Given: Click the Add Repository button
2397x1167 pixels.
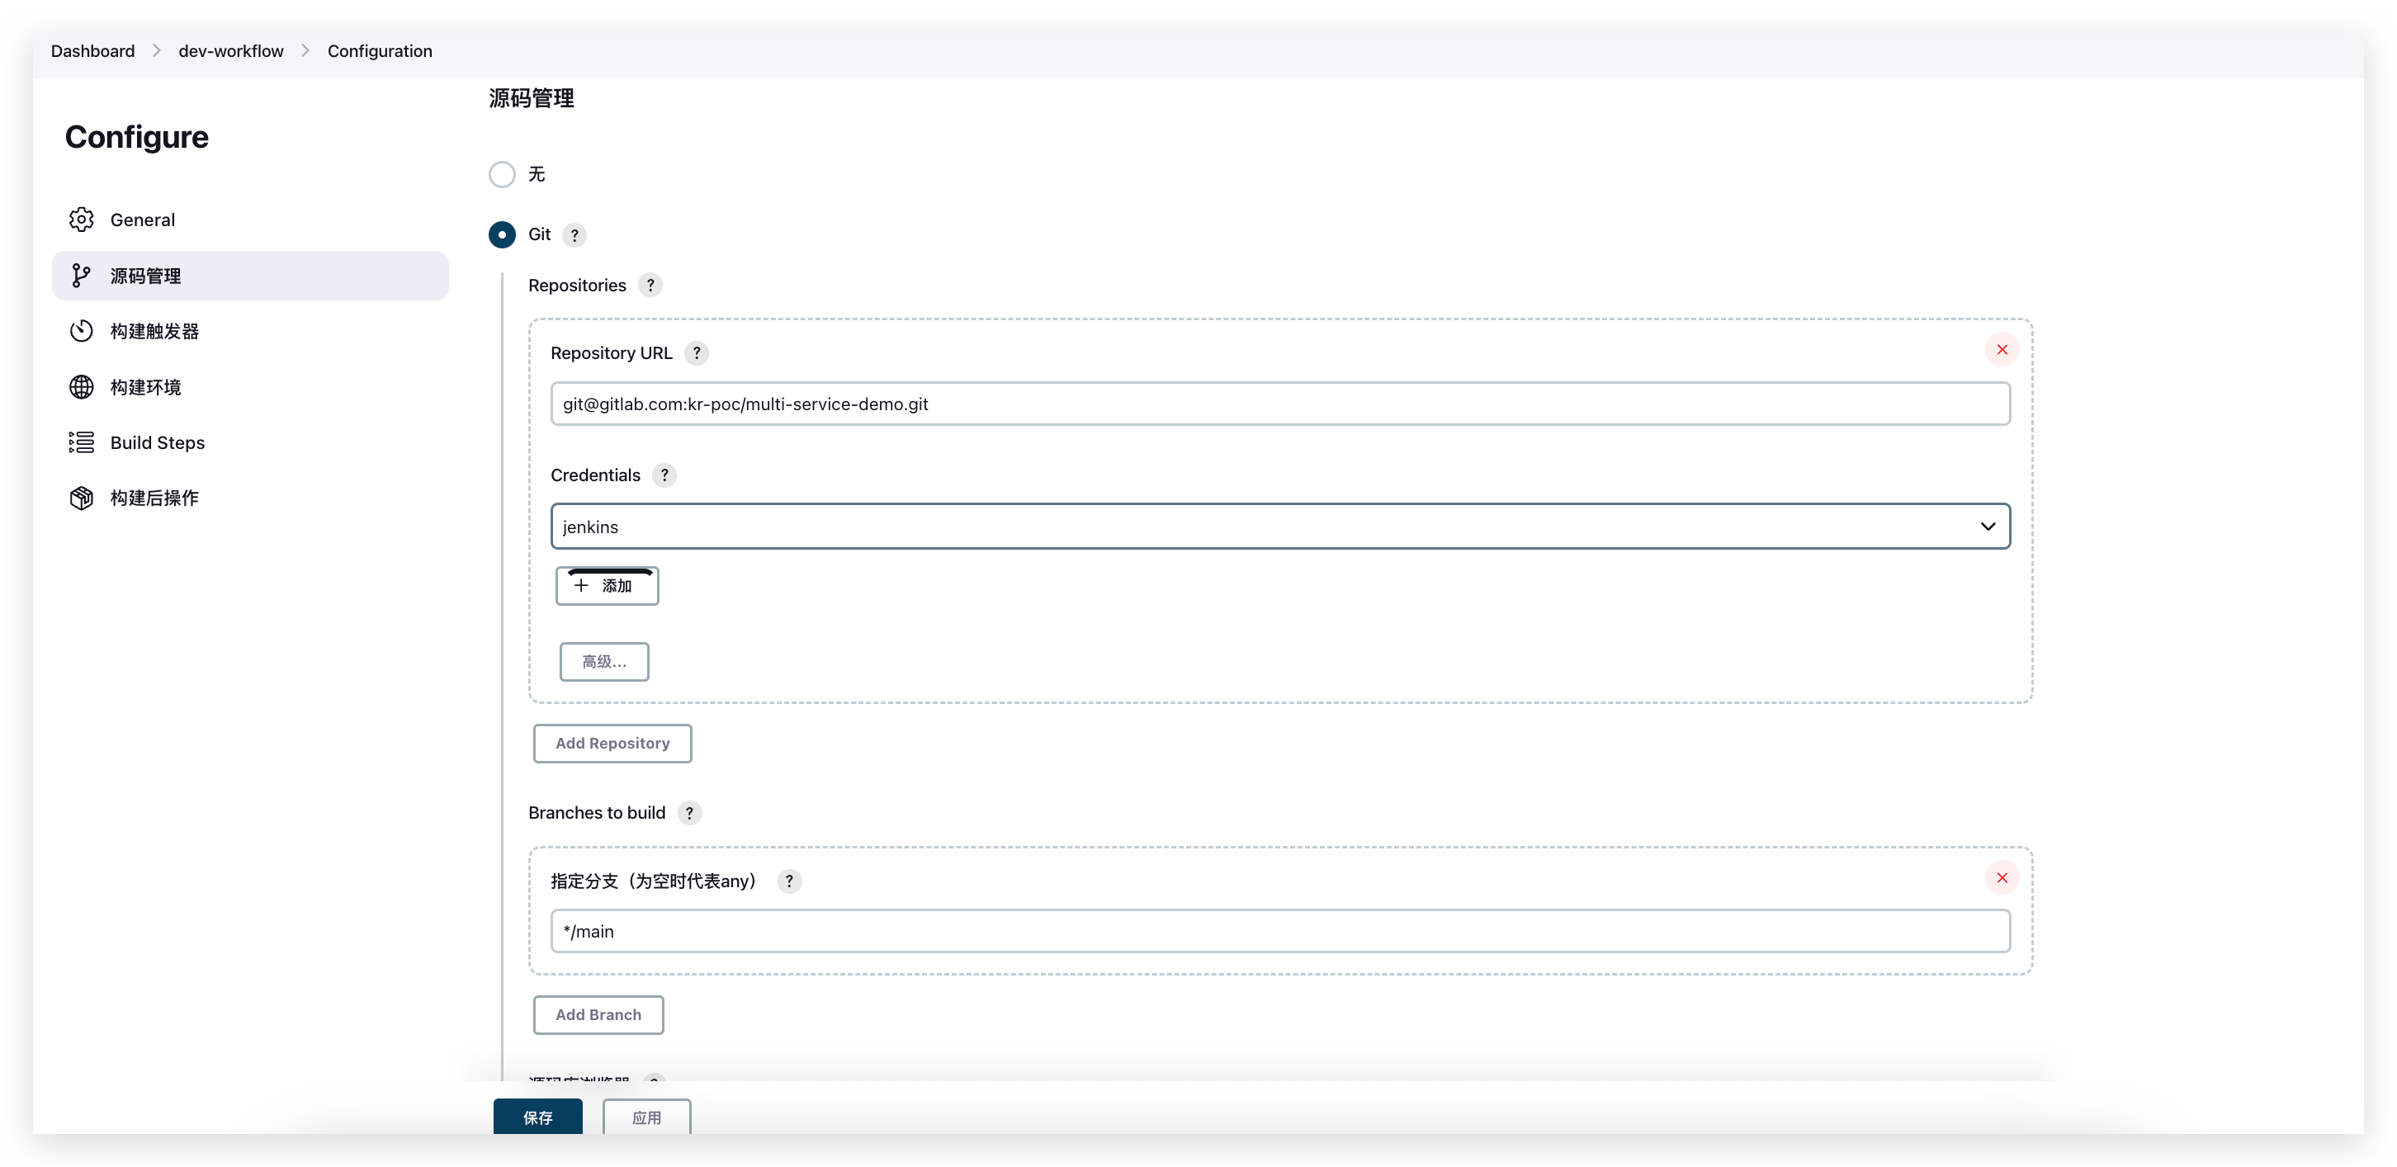Looking at the screenshot, I should (612, 744).
